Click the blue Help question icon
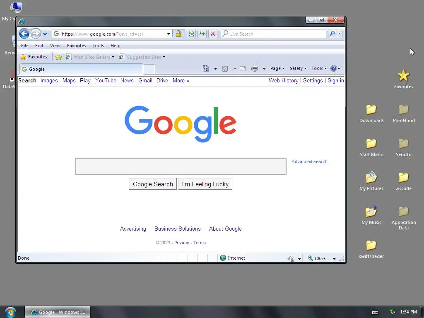 (x=334, y=68)
